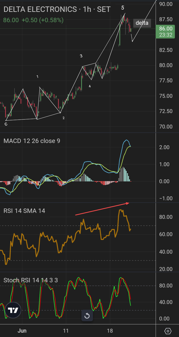Click the TradingView logo icon

(x=13, y=310)
